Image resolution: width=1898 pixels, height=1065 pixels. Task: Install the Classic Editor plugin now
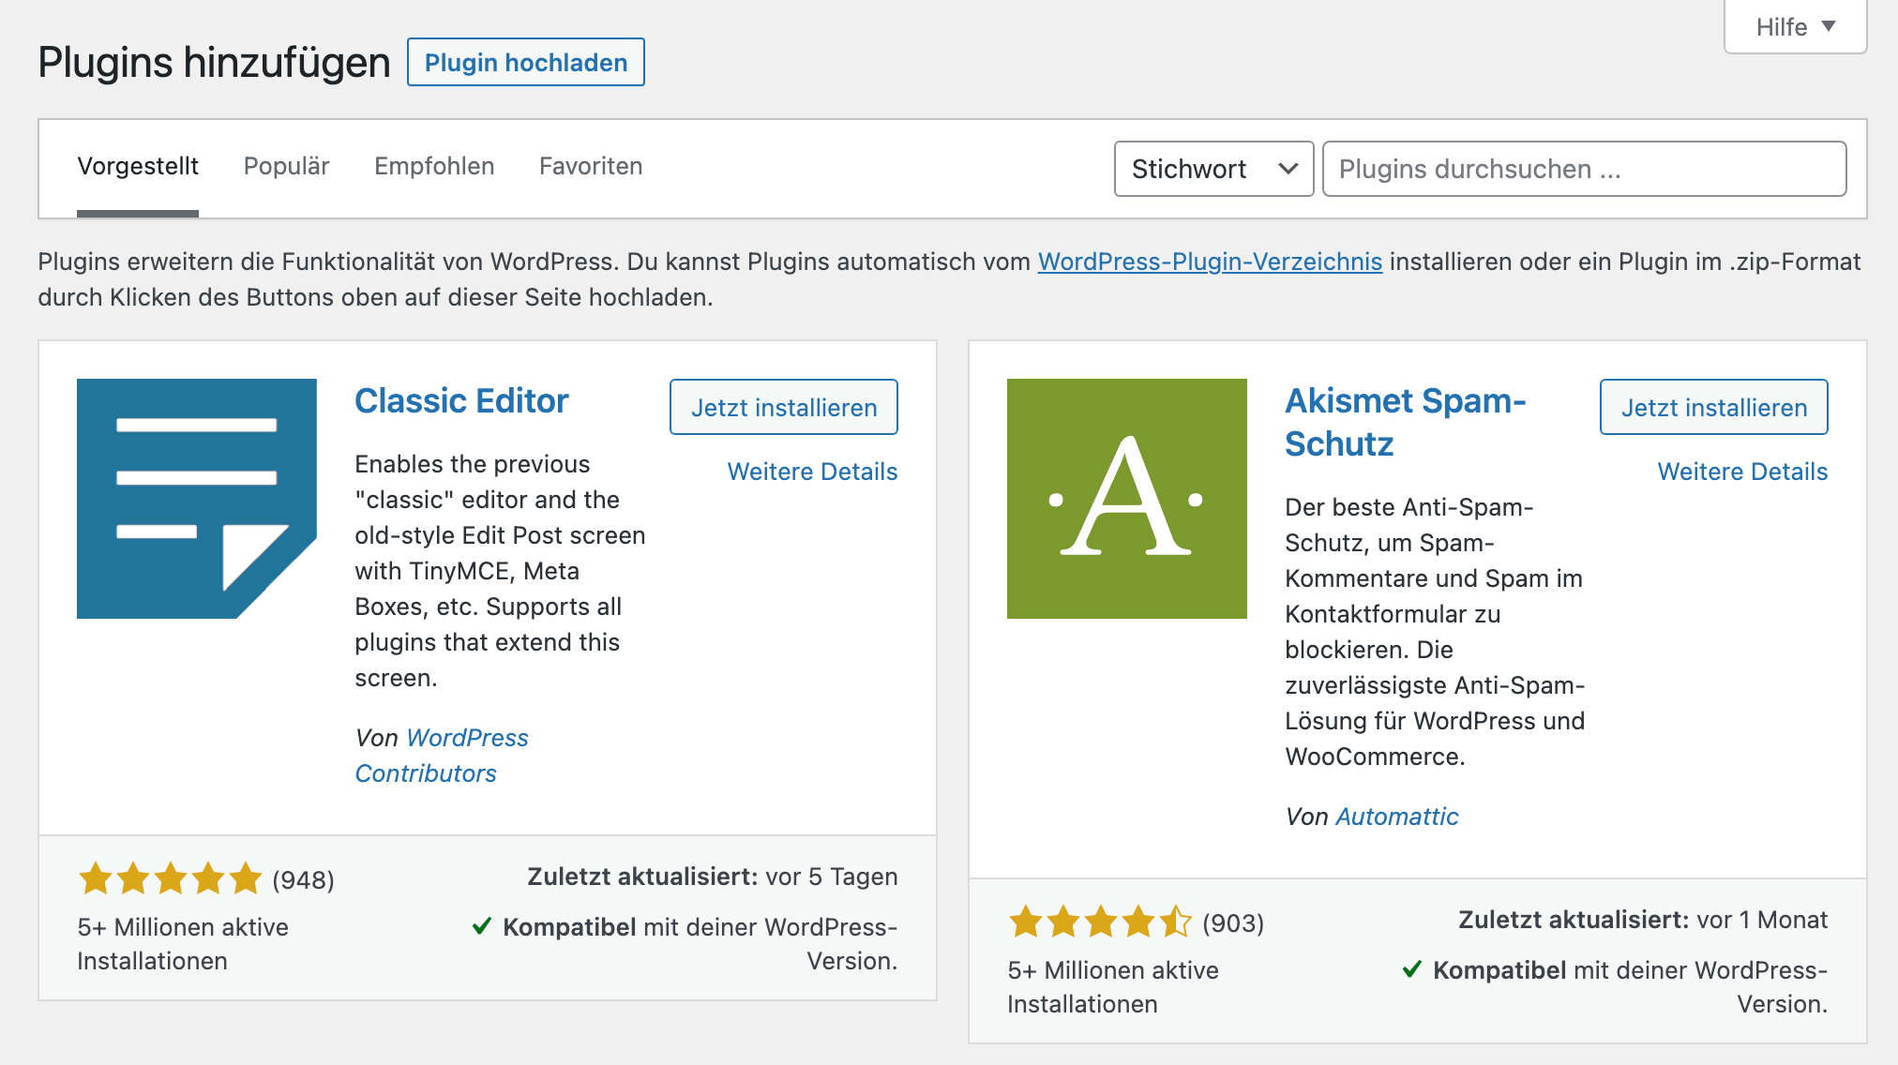(784, 407)
